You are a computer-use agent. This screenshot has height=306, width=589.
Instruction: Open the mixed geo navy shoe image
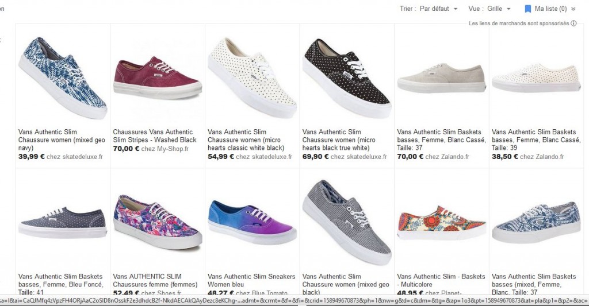(63, 77)
